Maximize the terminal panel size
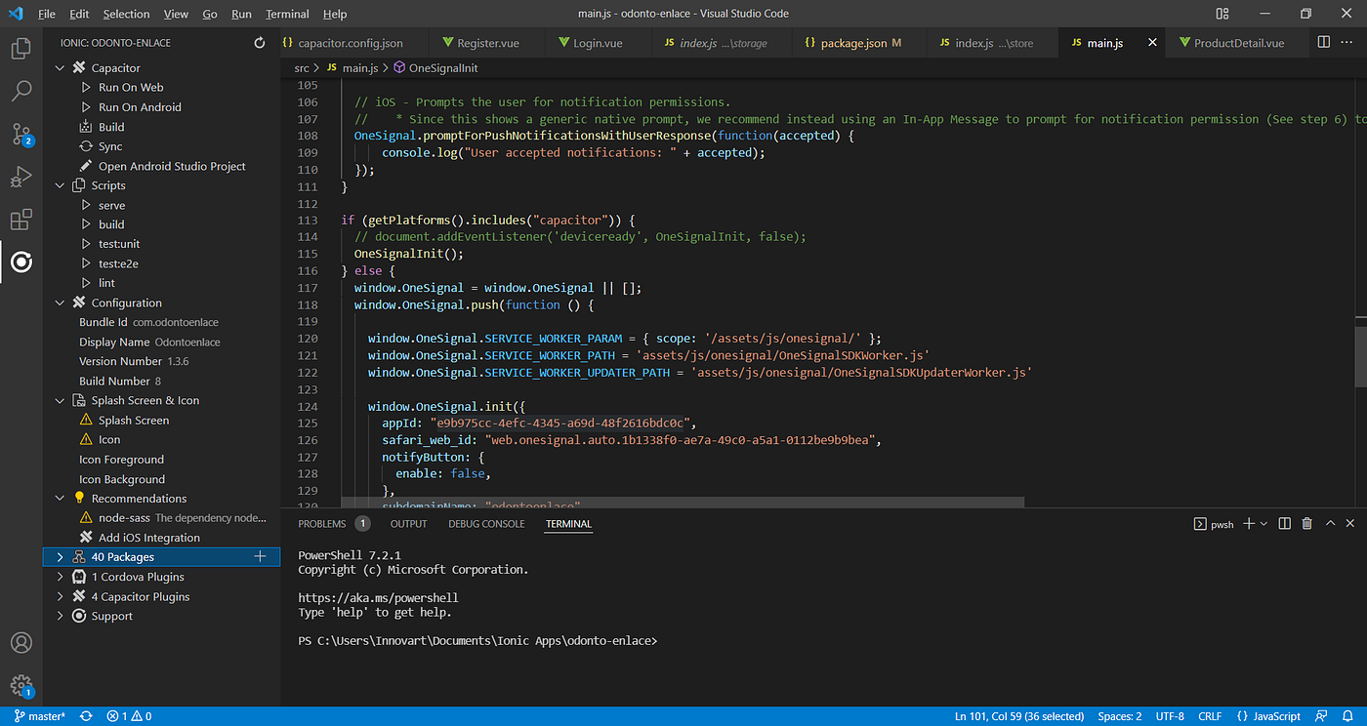 (x=1330, y=524)
